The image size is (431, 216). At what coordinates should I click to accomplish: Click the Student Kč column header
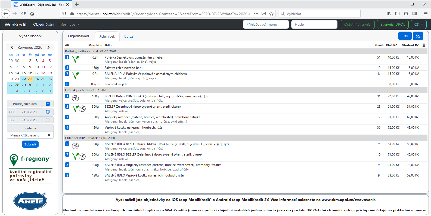click(410, 45)
